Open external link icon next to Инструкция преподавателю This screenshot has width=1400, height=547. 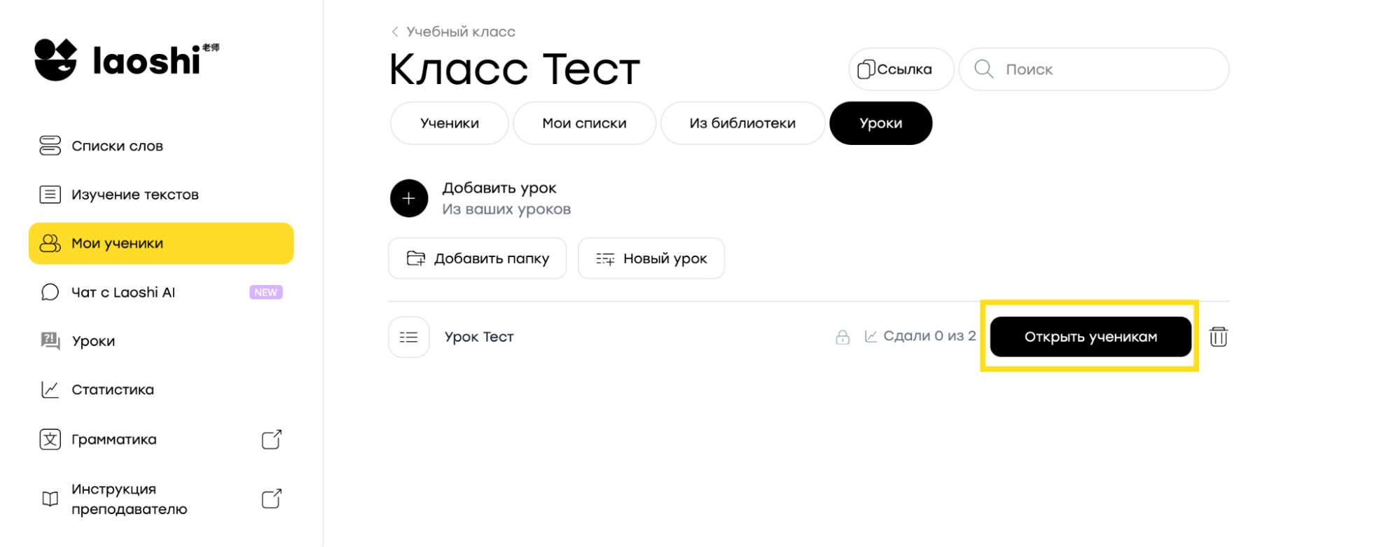[x=272, y=499]
